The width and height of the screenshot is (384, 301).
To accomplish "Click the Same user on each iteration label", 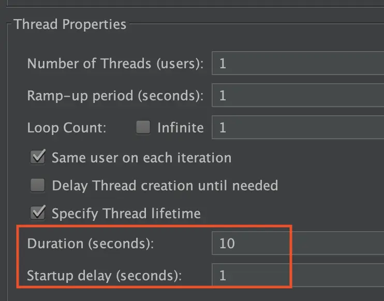I will pyautogui.click(x=142, y=158).
